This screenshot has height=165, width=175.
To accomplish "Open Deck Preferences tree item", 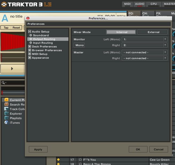I will pos(44,47).
